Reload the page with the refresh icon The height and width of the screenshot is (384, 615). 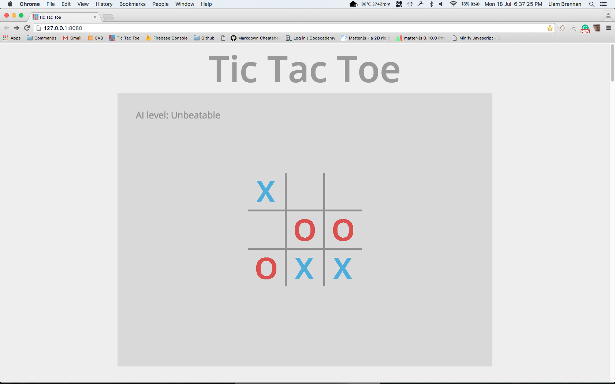point(27,28)
